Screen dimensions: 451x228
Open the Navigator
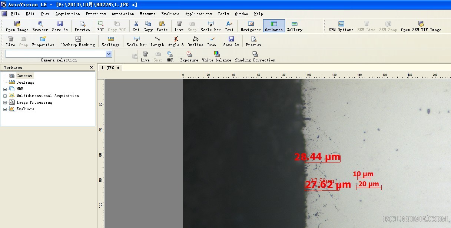(251, 26)
